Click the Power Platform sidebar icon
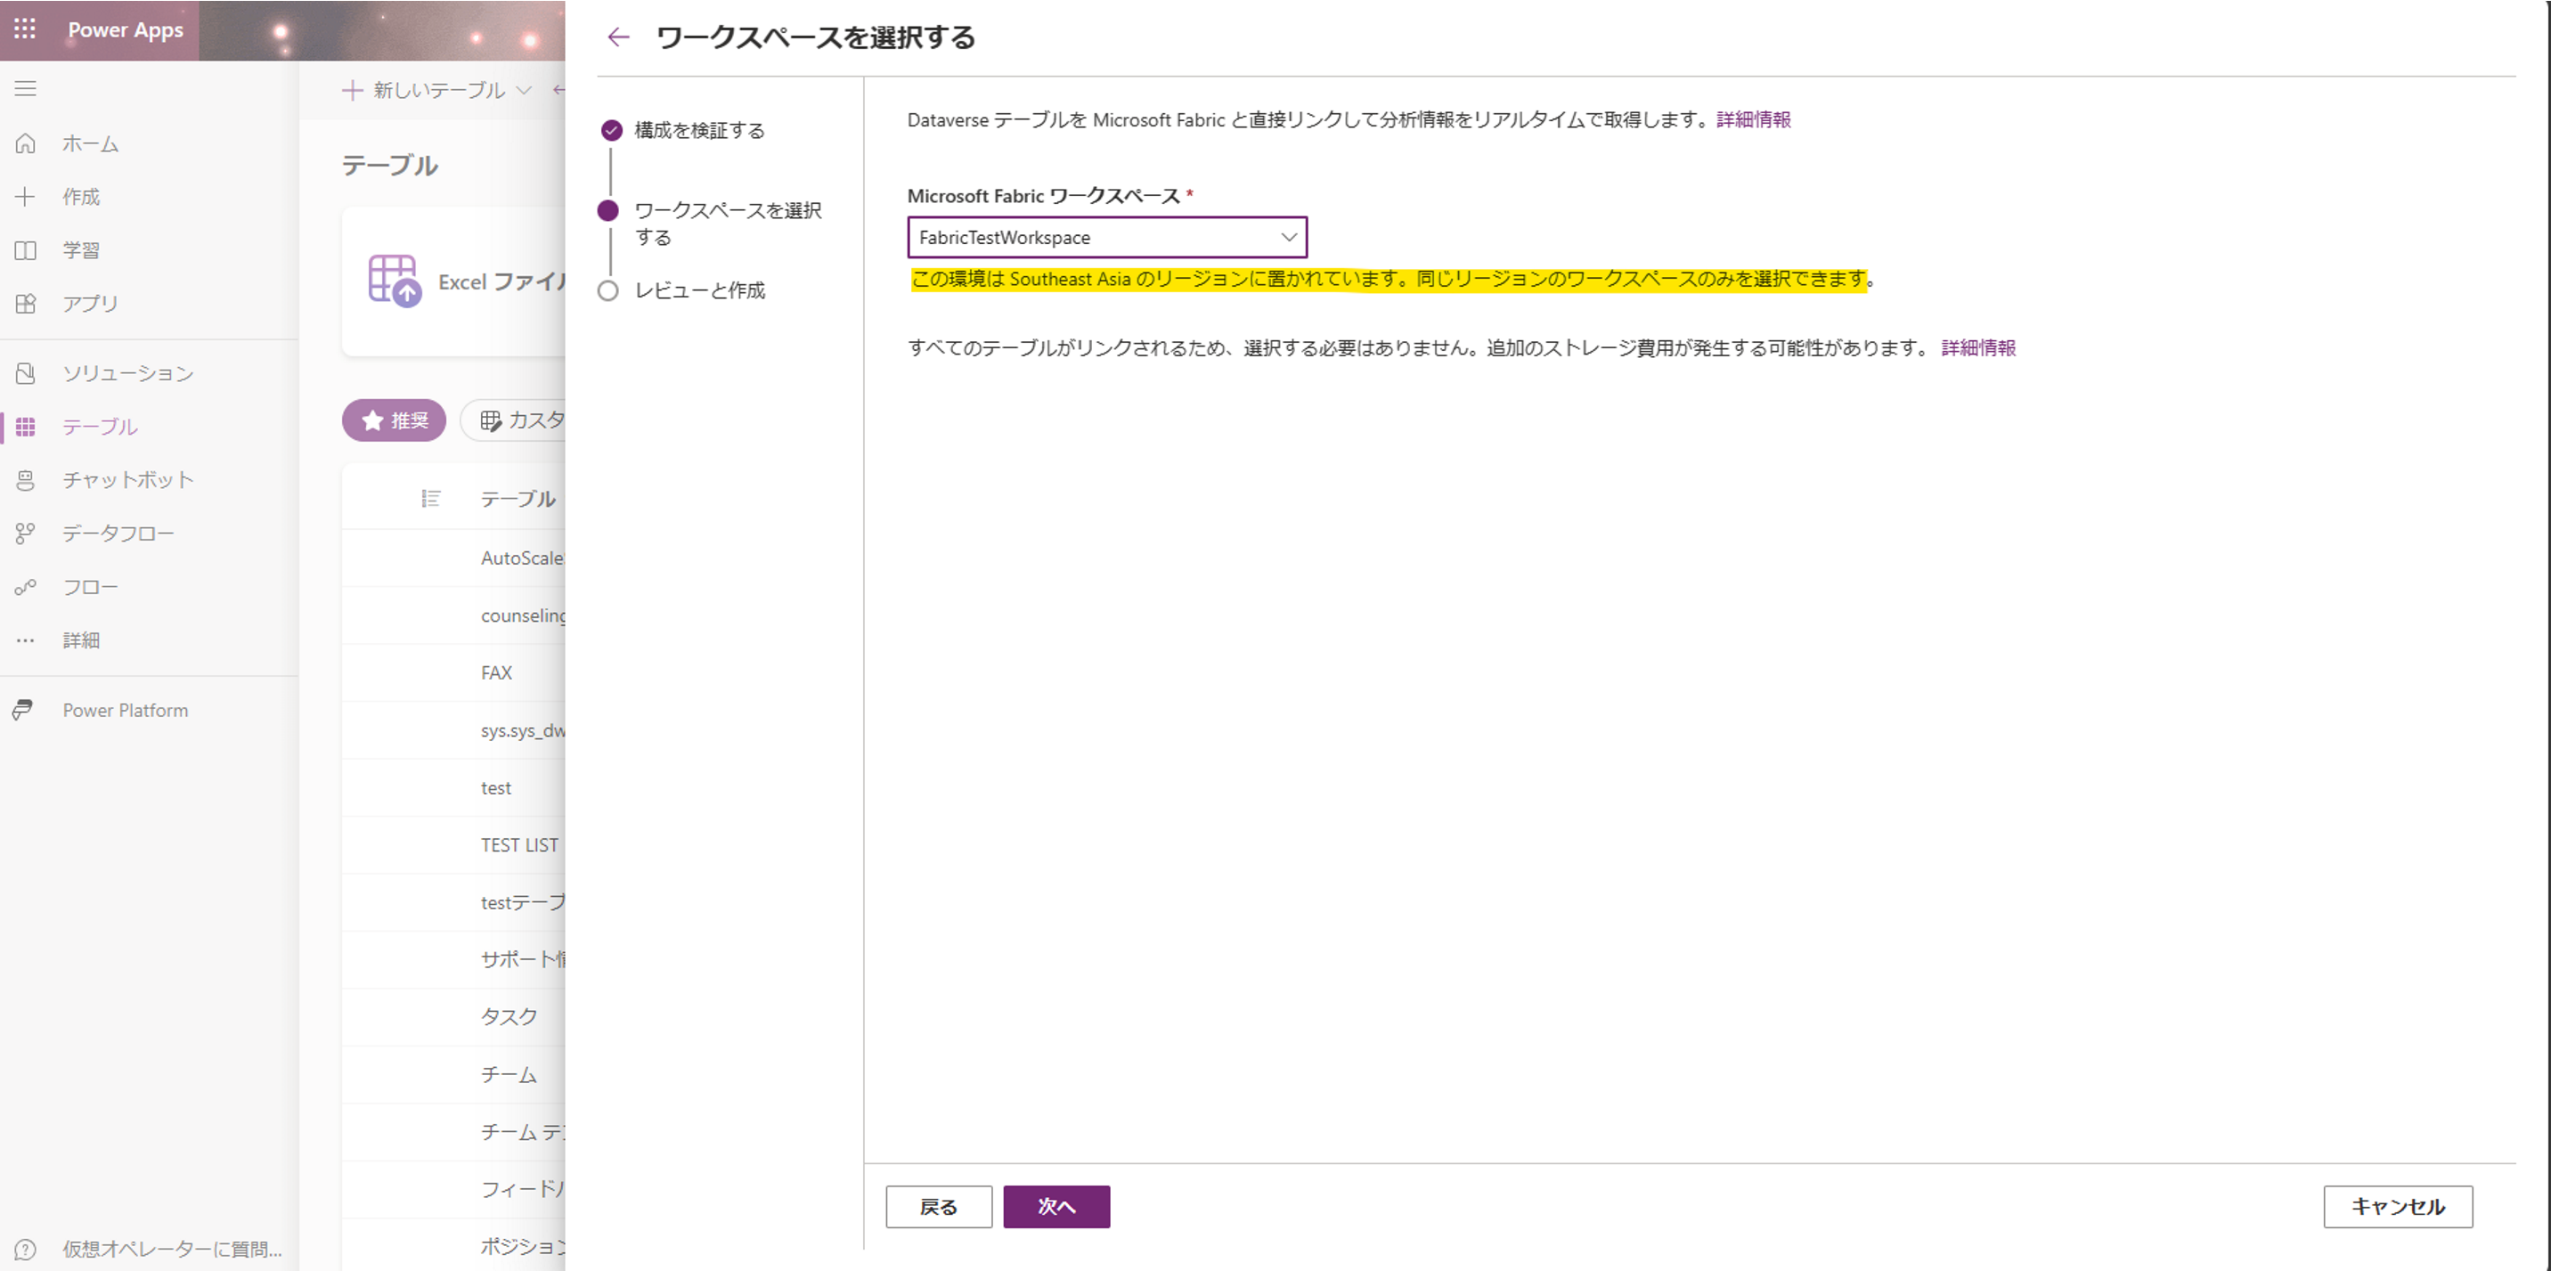 24,710
